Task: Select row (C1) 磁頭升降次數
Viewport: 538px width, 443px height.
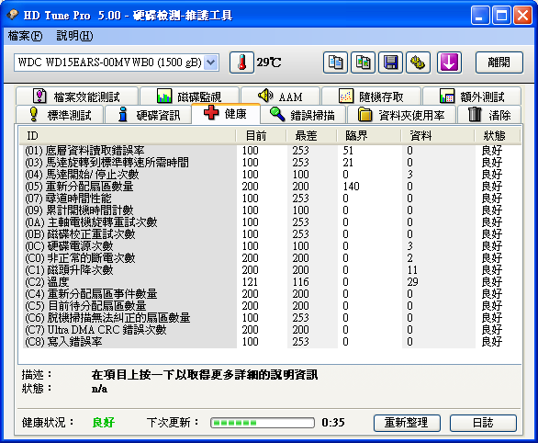Action: coord(272,270)
